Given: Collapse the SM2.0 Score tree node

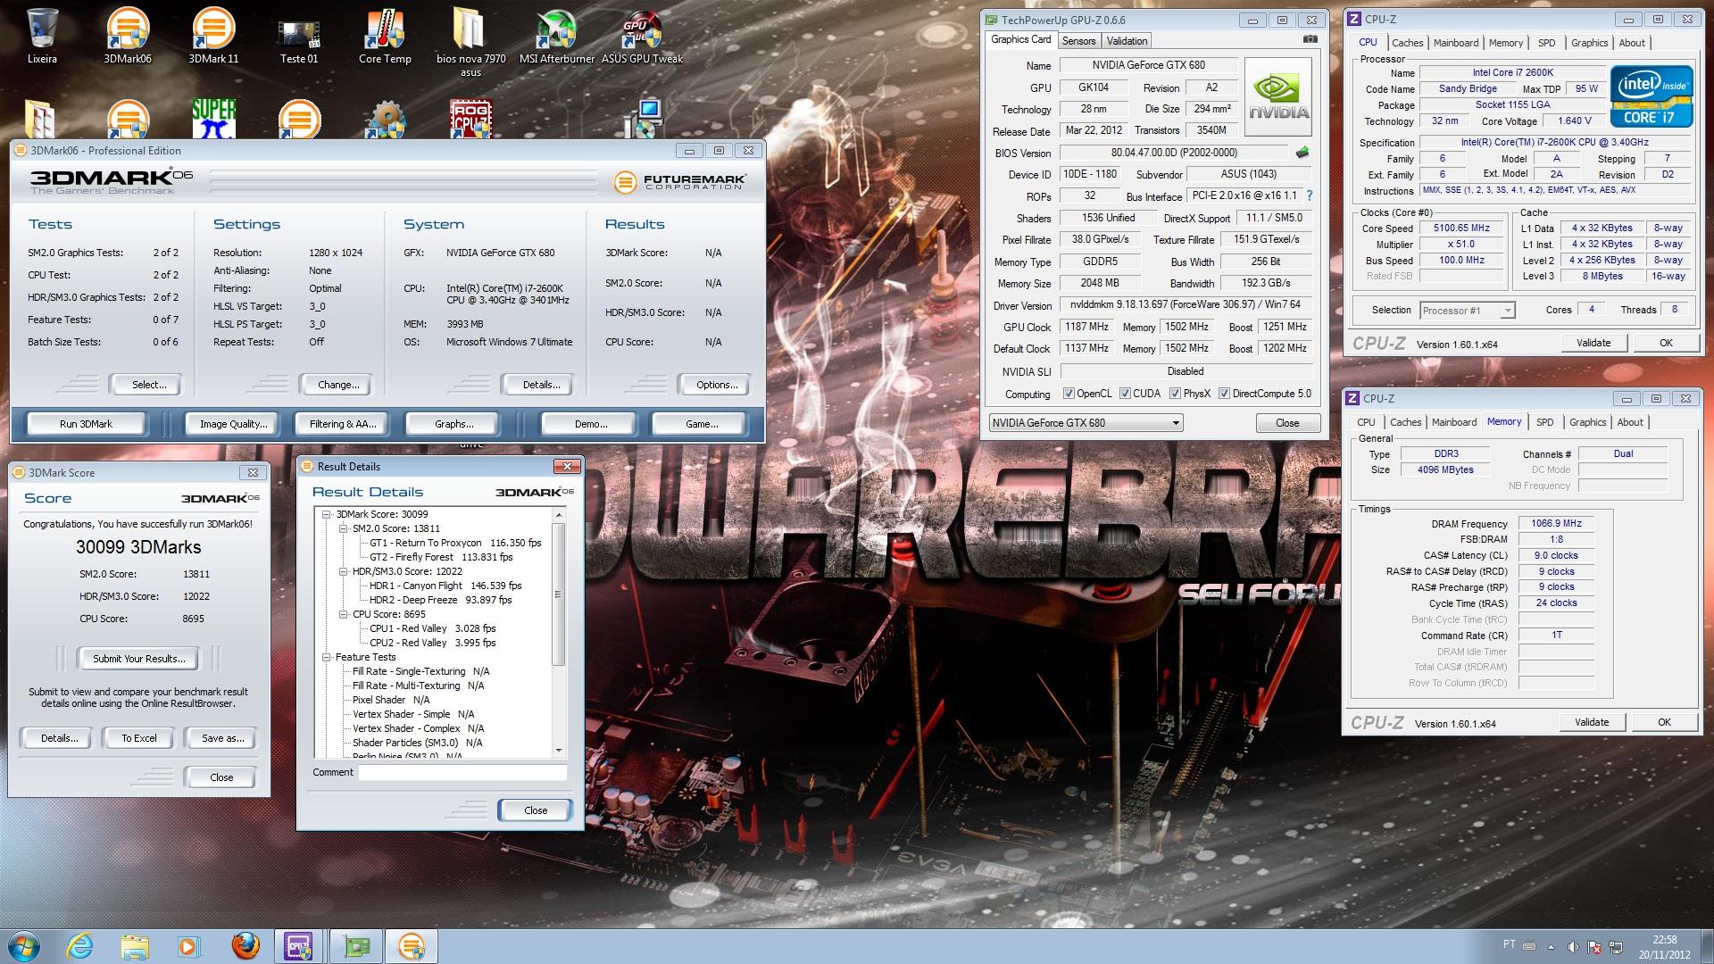Looking at the screenshot, I should 344,528.
